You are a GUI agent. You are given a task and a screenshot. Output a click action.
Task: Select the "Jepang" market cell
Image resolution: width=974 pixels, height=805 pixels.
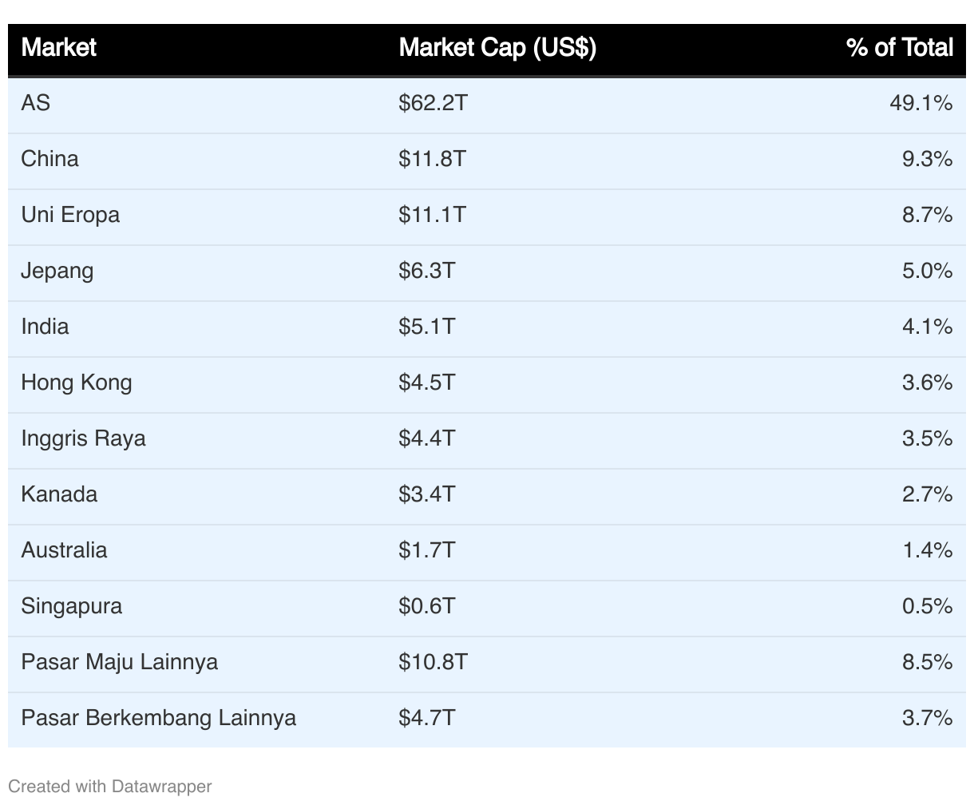click(57, 271)
